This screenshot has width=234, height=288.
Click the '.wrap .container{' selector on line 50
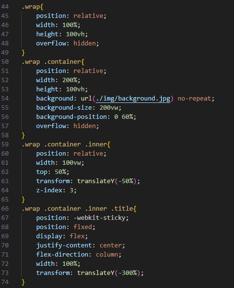click(53, 62)
